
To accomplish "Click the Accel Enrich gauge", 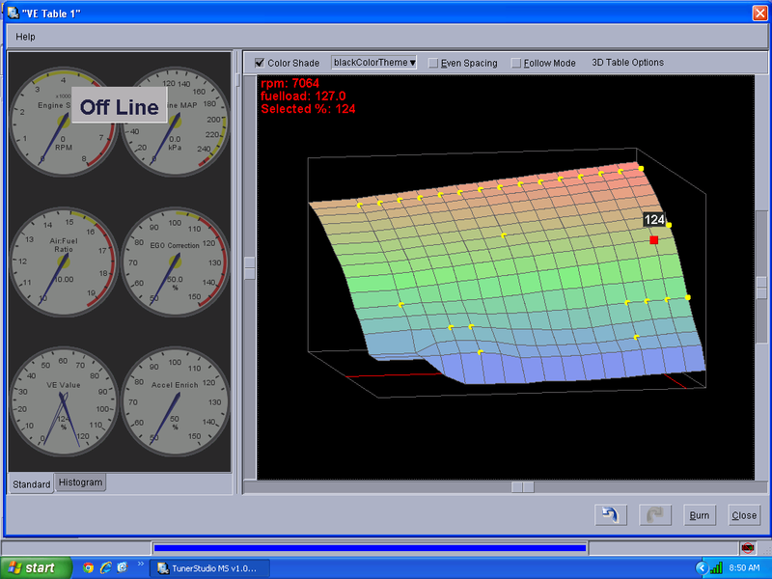I will click(x=176, y=401).
